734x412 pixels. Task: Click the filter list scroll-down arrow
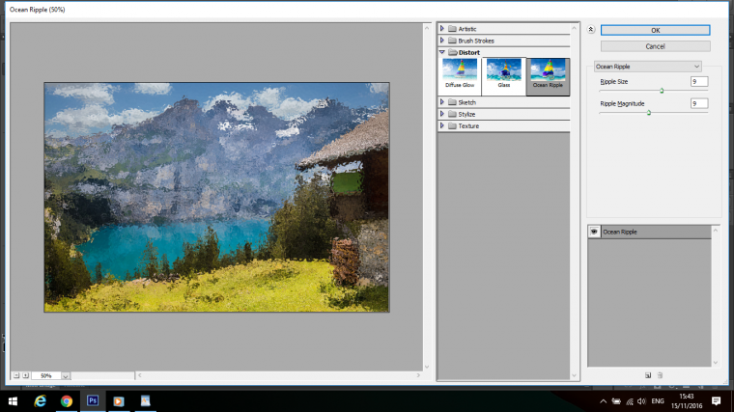(x=575, y=375)
